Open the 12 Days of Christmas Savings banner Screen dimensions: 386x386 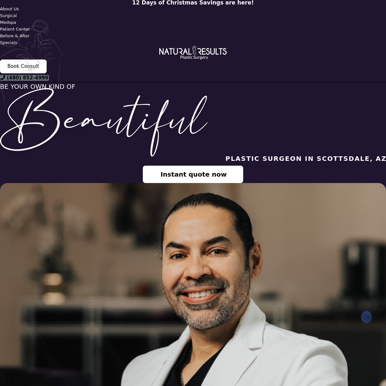193,3
